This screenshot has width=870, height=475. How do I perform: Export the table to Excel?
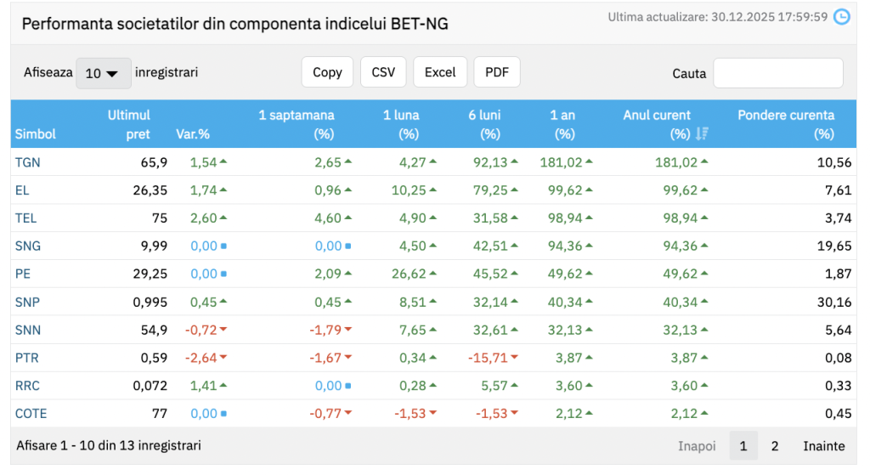440,72
